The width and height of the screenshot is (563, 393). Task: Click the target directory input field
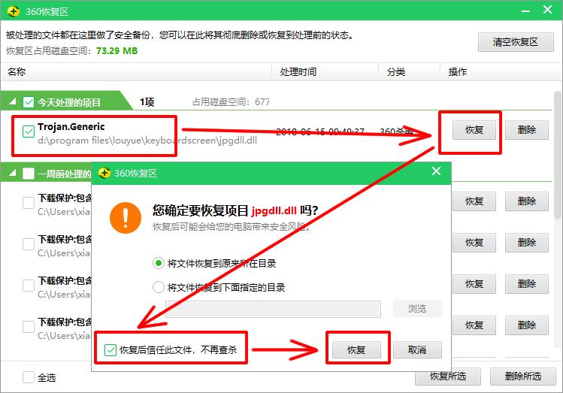click(x=273, y=309)
